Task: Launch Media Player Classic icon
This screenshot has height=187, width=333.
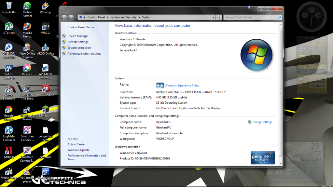Action: pos(9,175)
